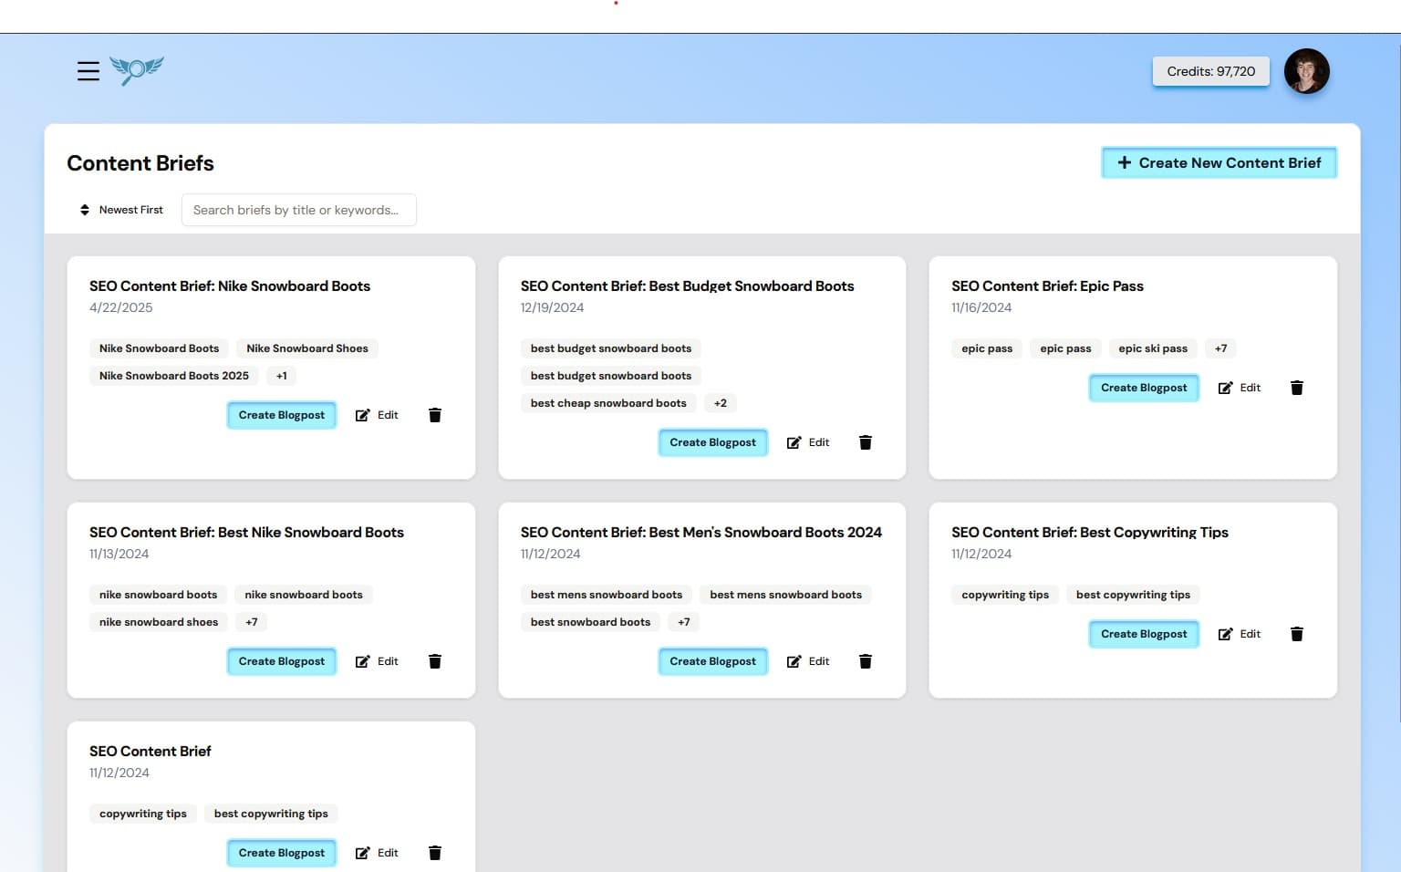Click Create New Content Brief

tap(1219, 162)
